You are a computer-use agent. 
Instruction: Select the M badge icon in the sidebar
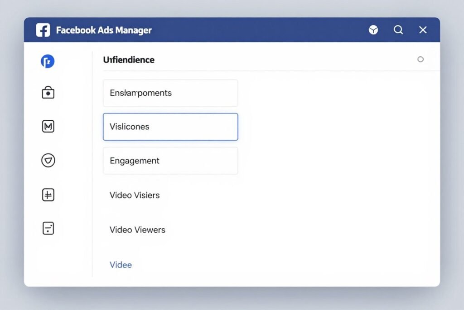click(x=48, y=126)
